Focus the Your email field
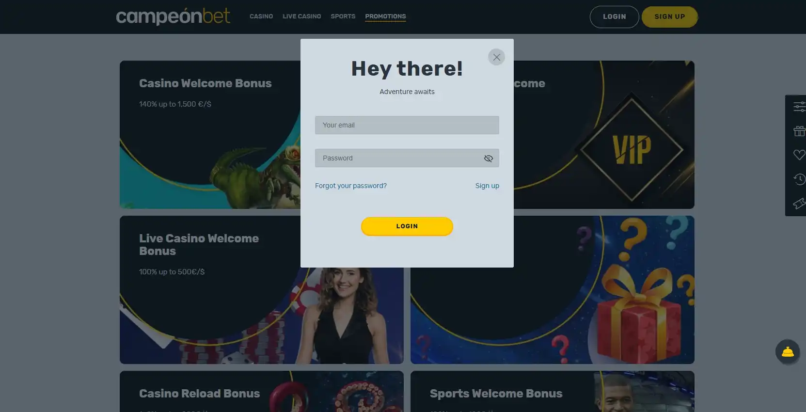This screenshot has width=806, height=412. click(407, 125)
